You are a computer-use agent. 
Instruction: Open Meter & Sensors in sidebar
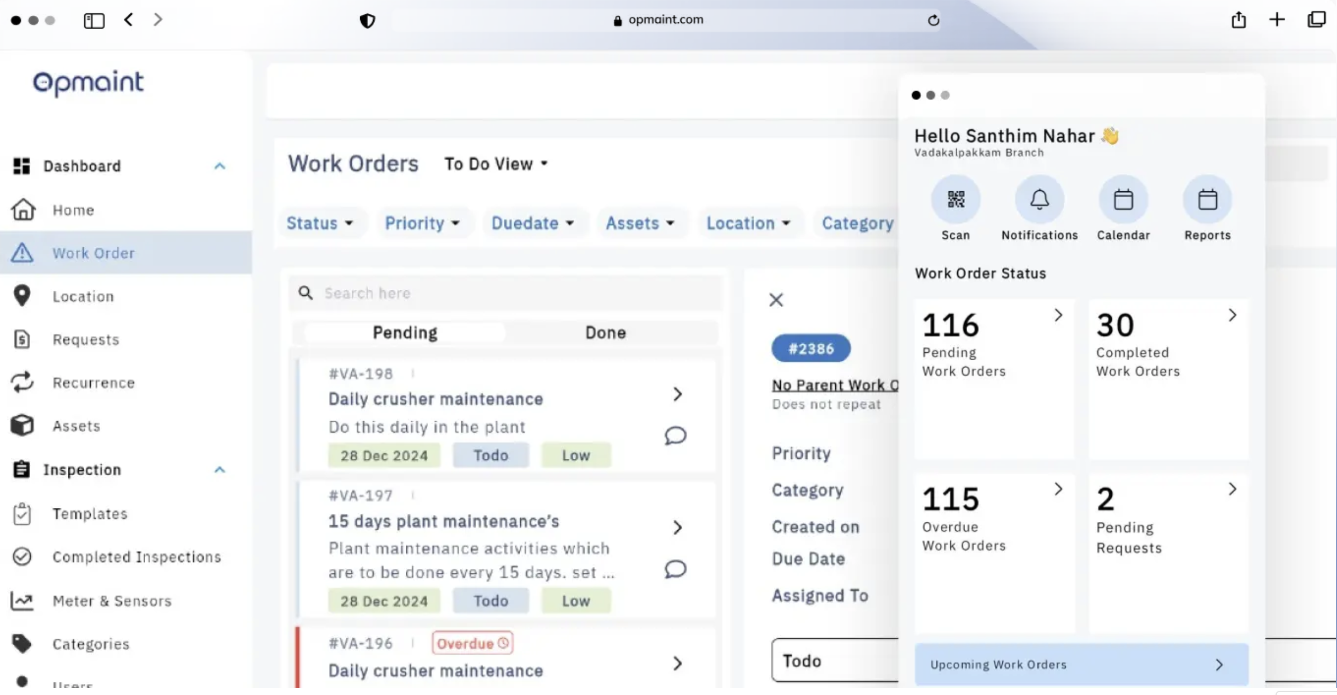(112, 601)
